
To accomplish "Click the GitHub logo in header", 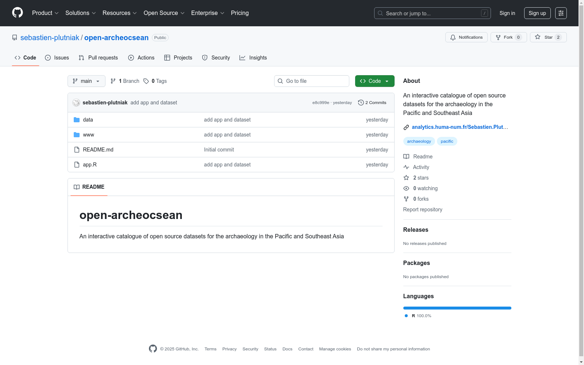I will pos(18,13).
